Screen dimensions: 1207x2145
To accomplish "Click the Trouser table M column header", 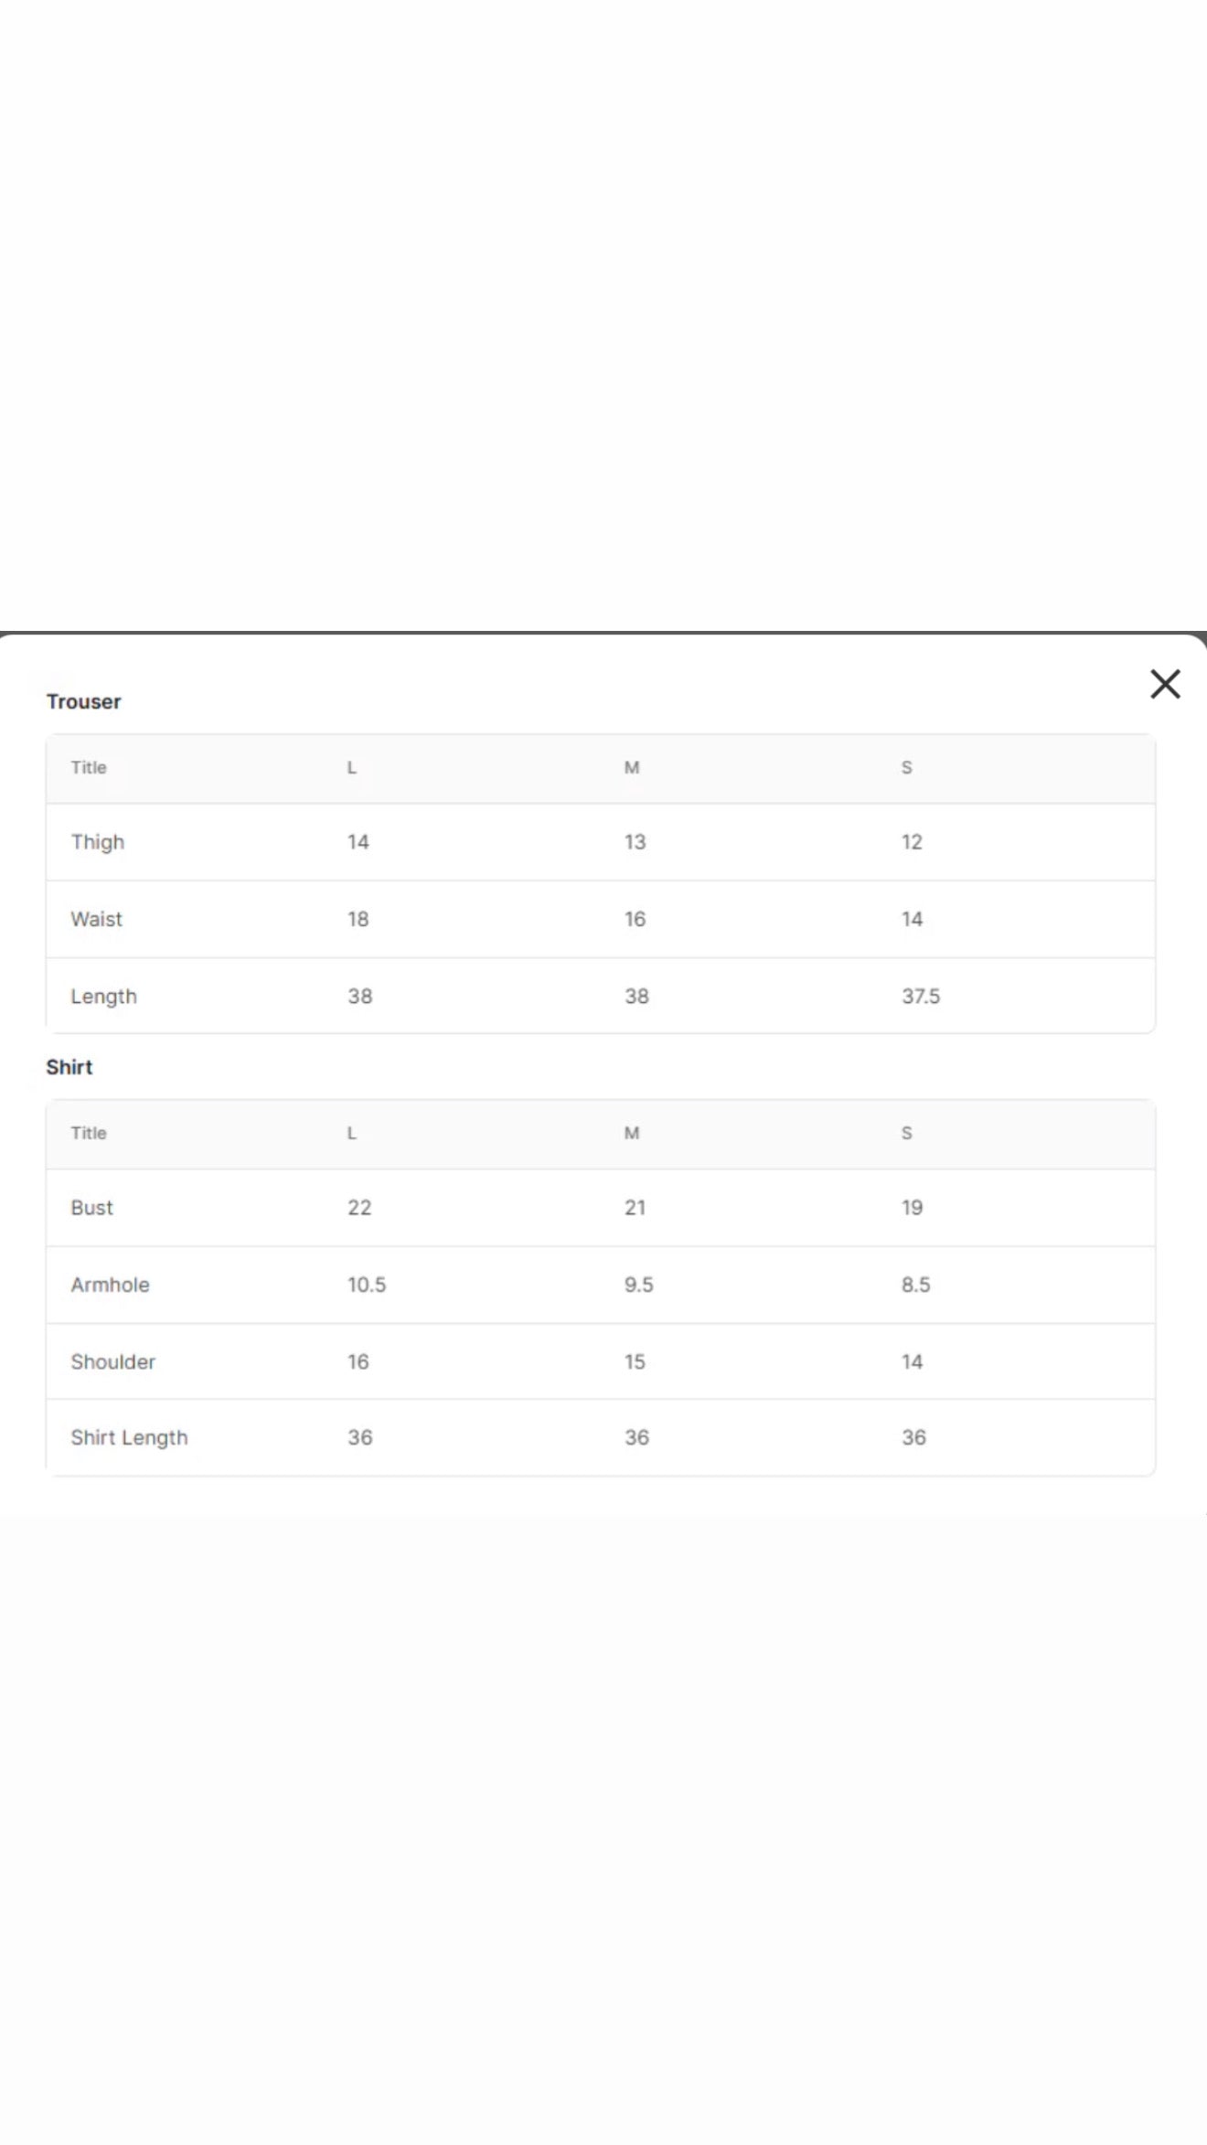I will tap(632, 767).
